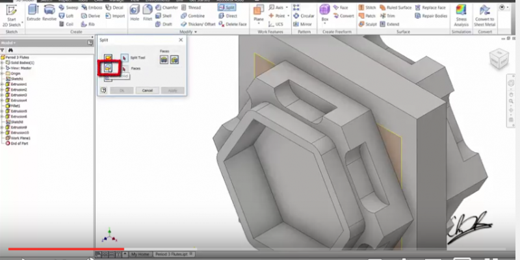
Task: Select the Revolve tool
Action: 49,12
